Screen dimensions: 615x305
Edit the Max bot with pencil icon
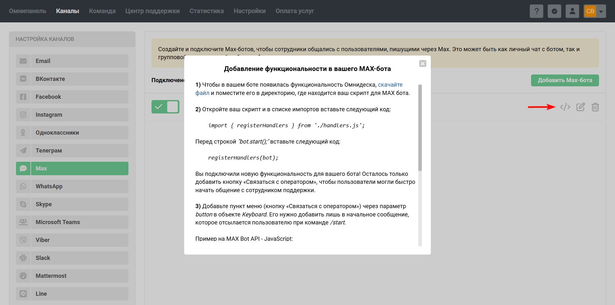(x=581, y=107)
